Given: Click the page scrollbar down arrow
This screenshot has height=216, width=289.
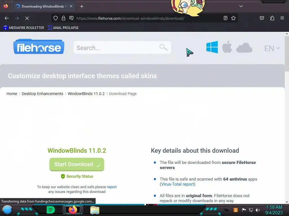Looking at the screenshot, I should click(287, 202).
